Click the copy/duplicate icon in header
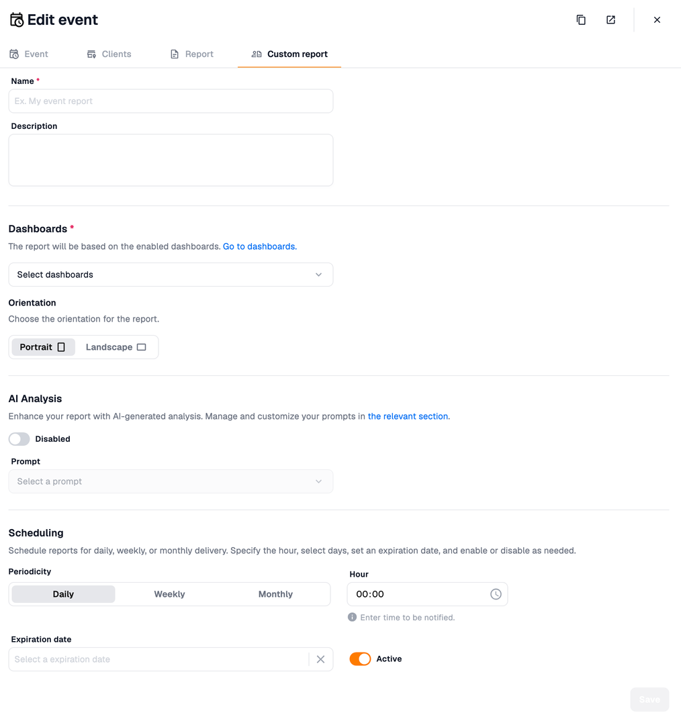 (x=581, y=20)
